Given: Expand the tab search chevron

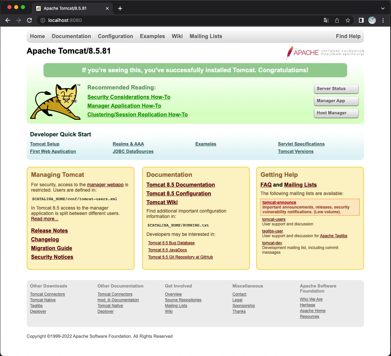Looking at the screenshot, I should [x=383, y=8].
